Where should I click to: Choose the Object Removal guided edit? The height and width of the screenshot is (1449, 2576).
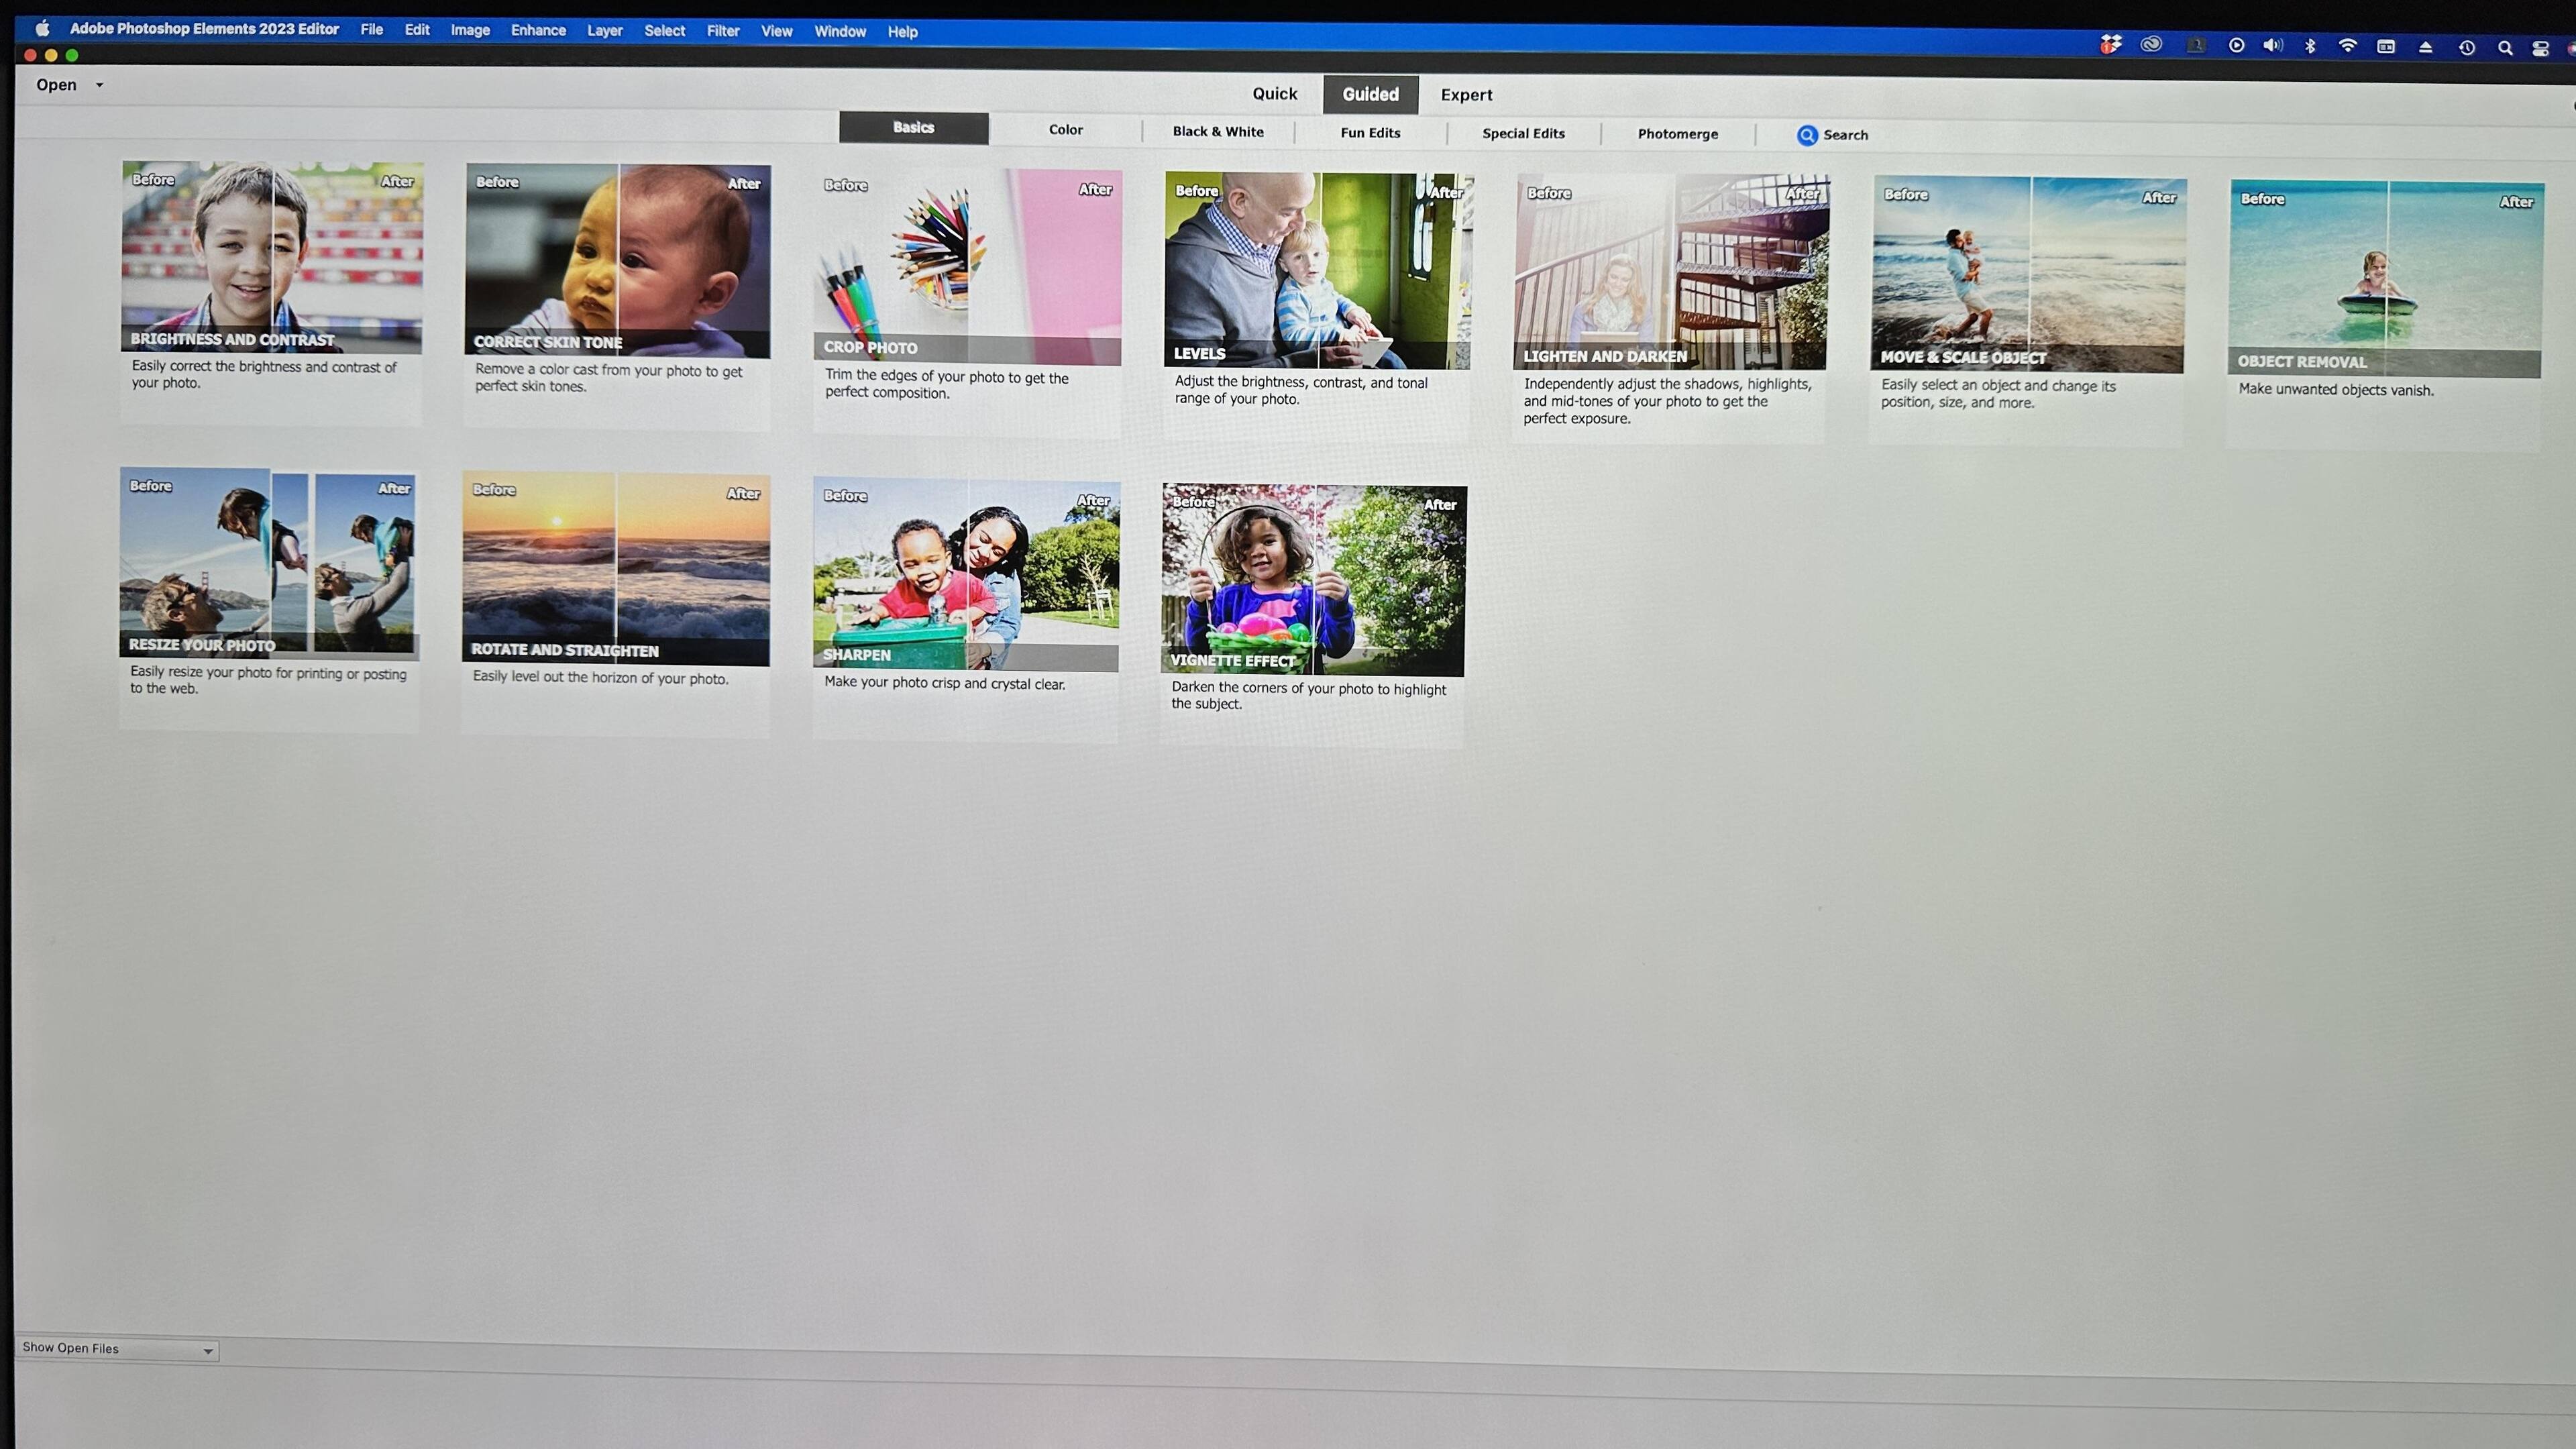2385,278
